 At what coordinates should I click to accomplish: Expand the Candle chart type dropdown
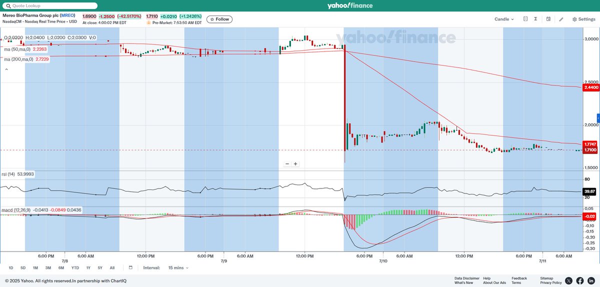pos(504,19)
